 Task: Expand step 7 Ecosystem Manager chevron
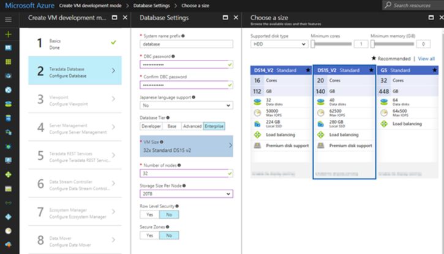[113, 212]
